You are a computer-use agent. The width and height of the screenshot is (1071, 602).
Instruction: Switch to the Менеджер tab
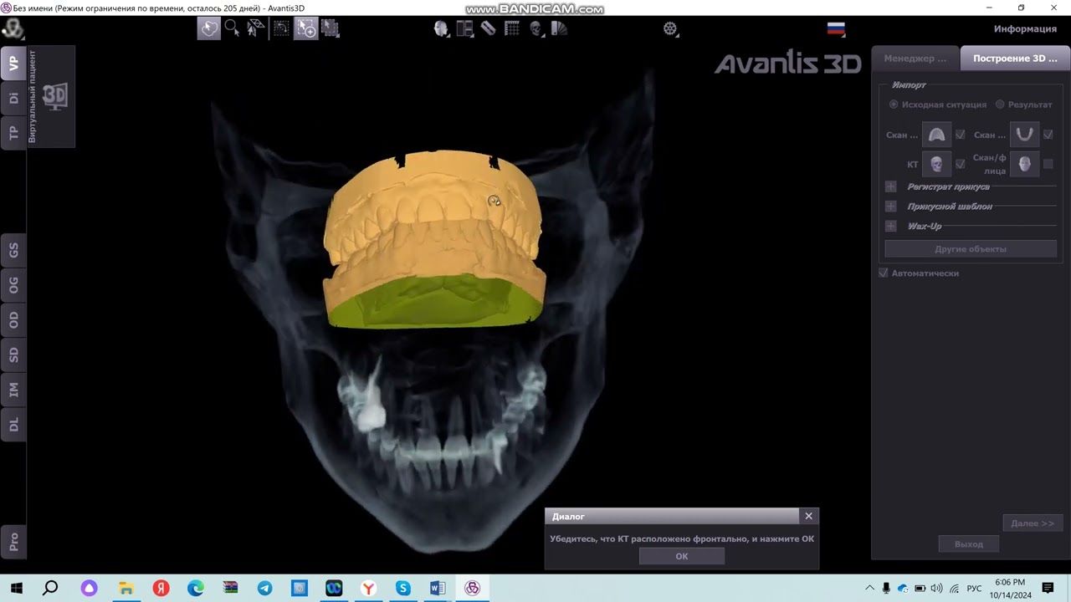tap(915, 59)
